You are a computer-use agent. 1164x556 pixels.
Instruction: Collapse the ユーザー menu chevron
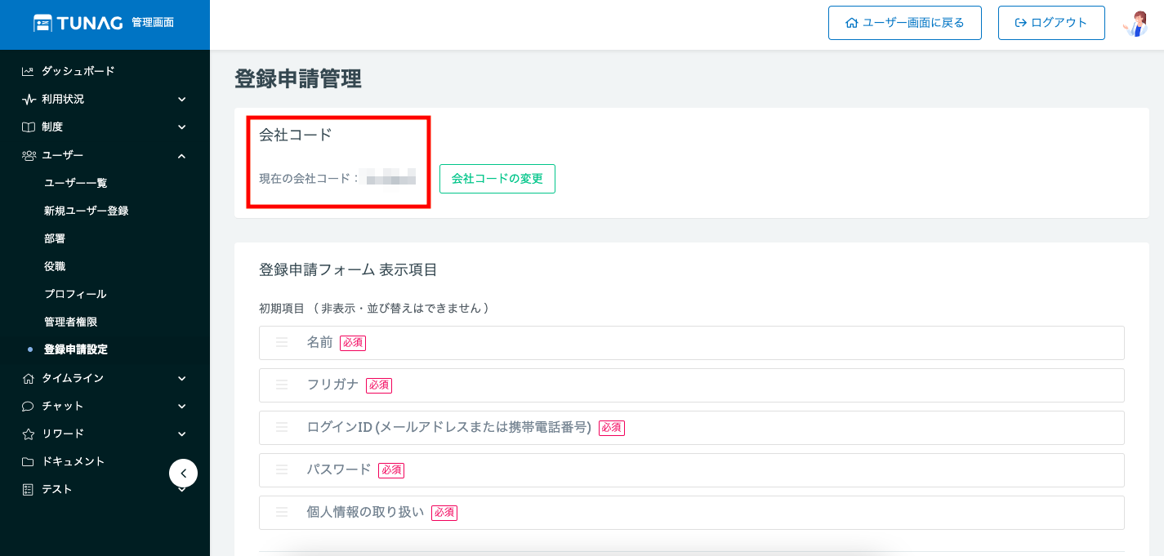[181, 155]
